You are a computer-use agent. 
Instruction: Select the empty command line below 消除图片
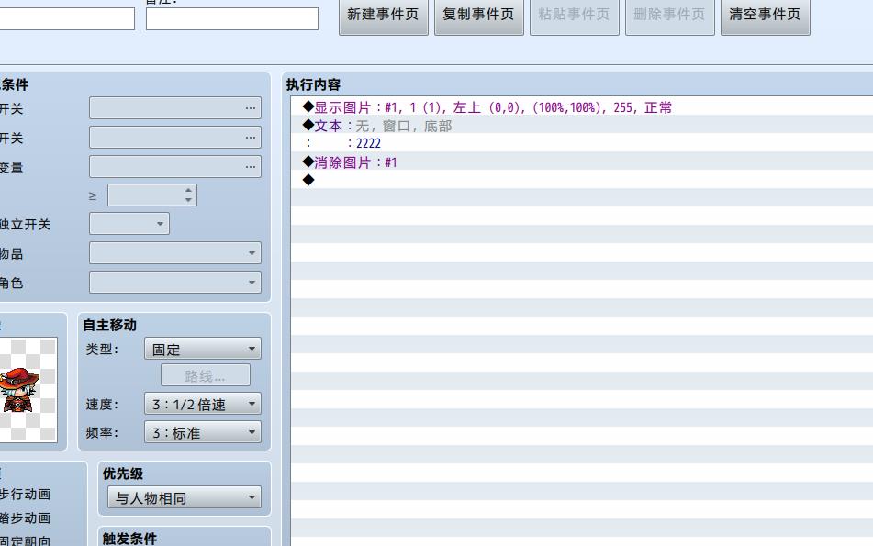coord(582,180)
